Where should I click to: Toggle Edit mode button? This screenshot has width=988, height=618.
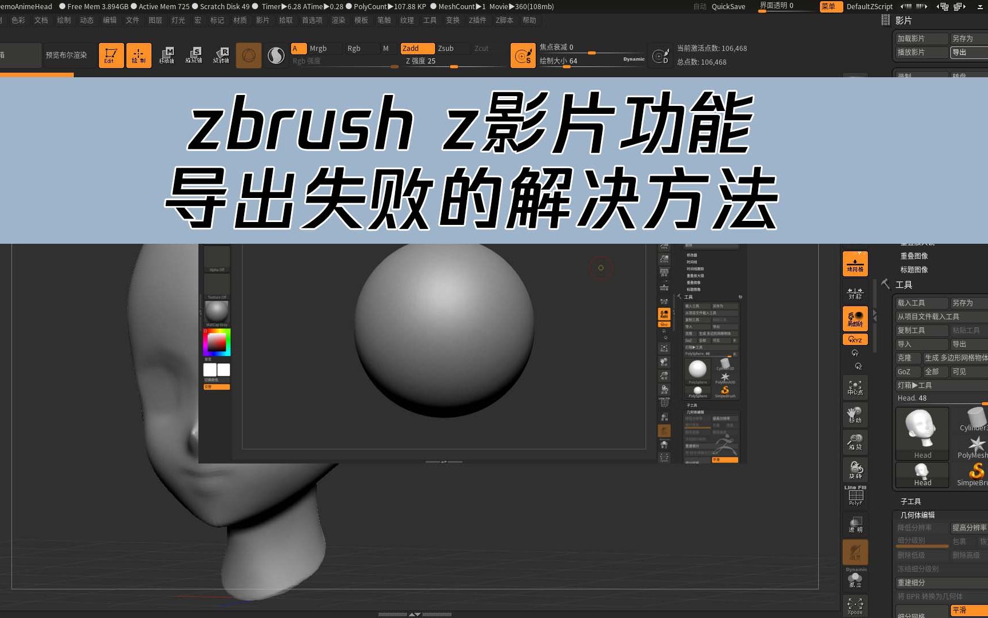111,56
